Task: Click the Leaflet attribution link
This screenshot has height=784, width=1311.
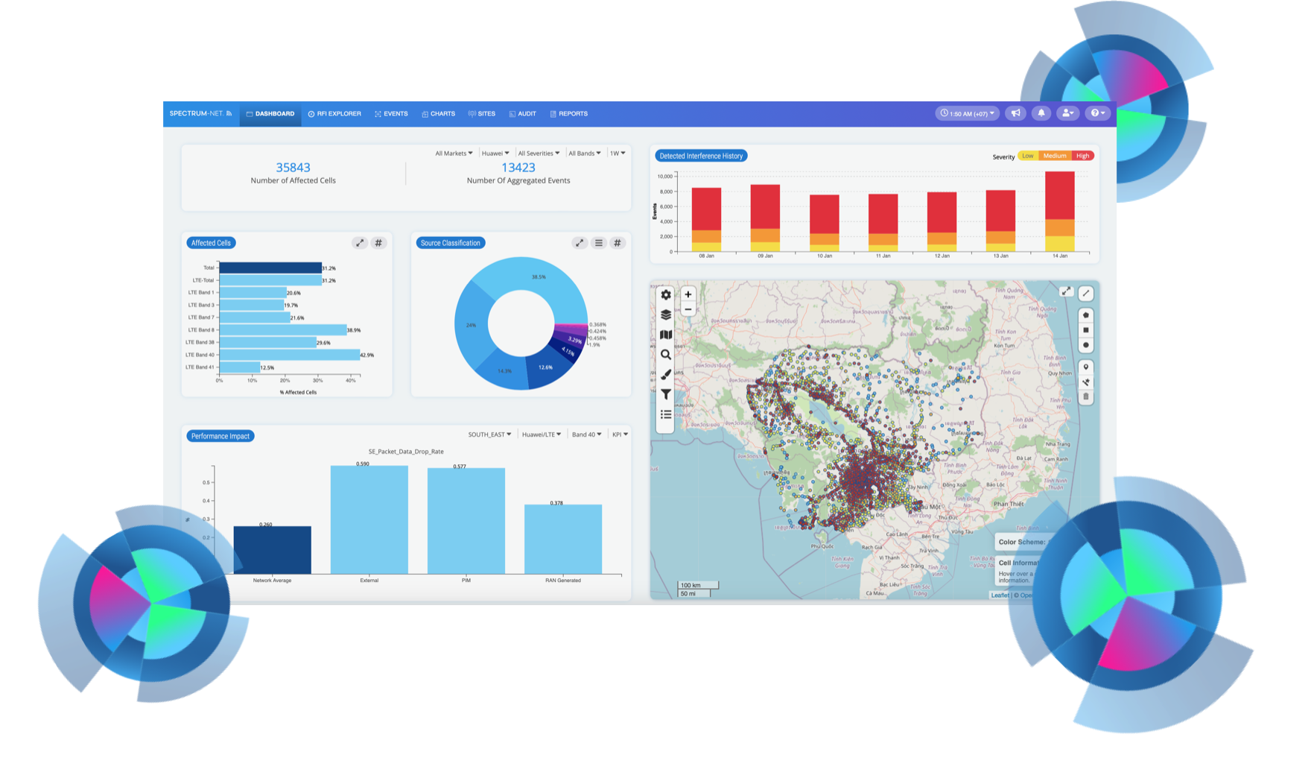Action: coord(1000,595)
